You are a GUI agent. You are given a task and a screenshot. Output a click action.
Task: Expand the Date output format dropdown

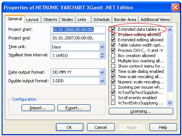(102, 72)
